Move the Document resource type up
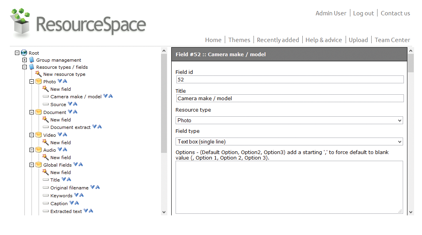 pyautogui.click(x=75, y=112)
